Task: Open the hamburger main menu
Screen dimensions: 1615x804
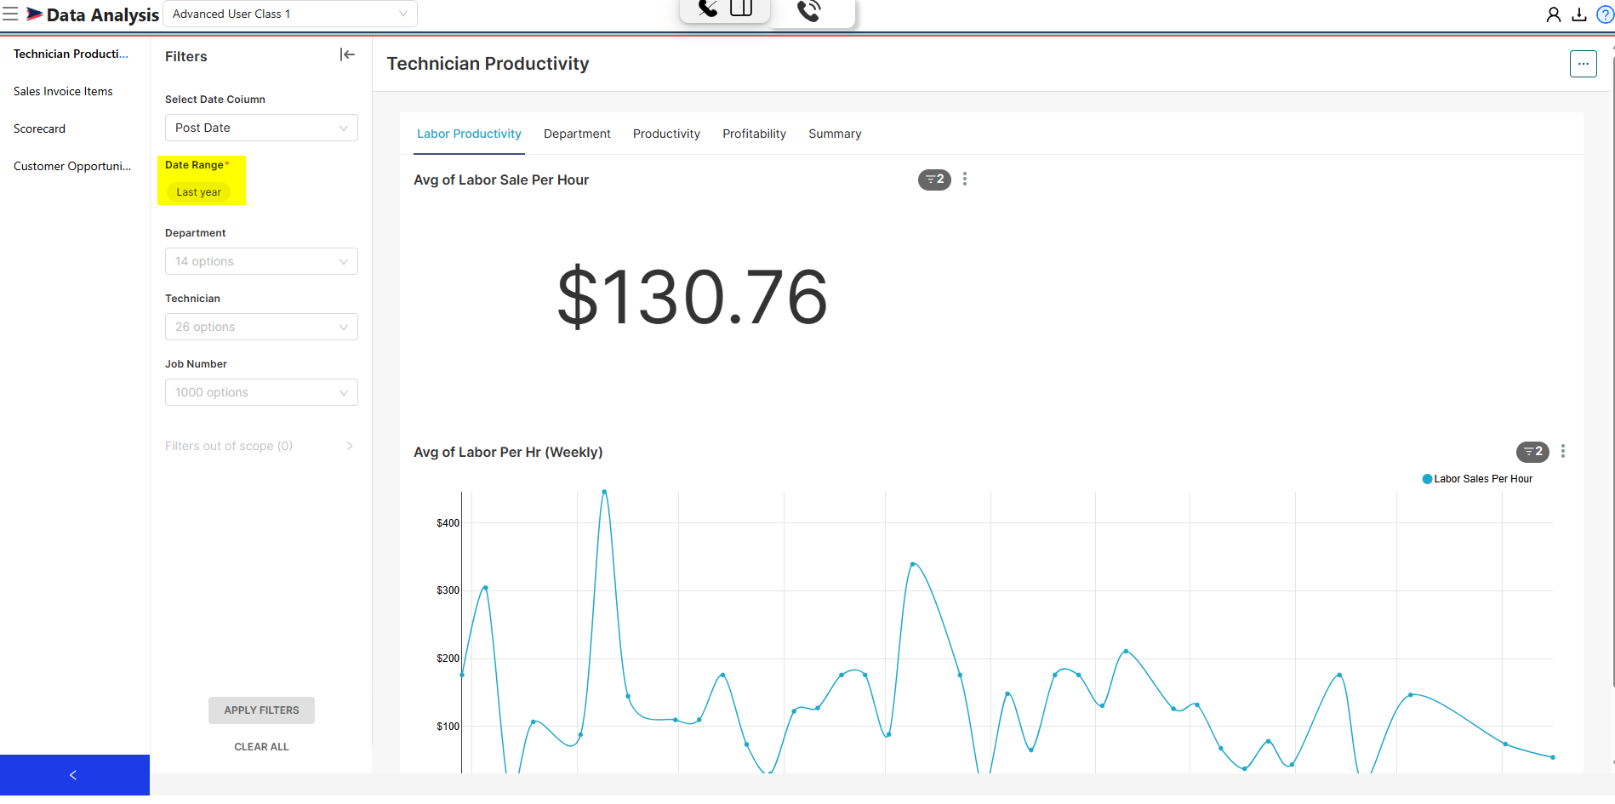Action: pos(10,14)
